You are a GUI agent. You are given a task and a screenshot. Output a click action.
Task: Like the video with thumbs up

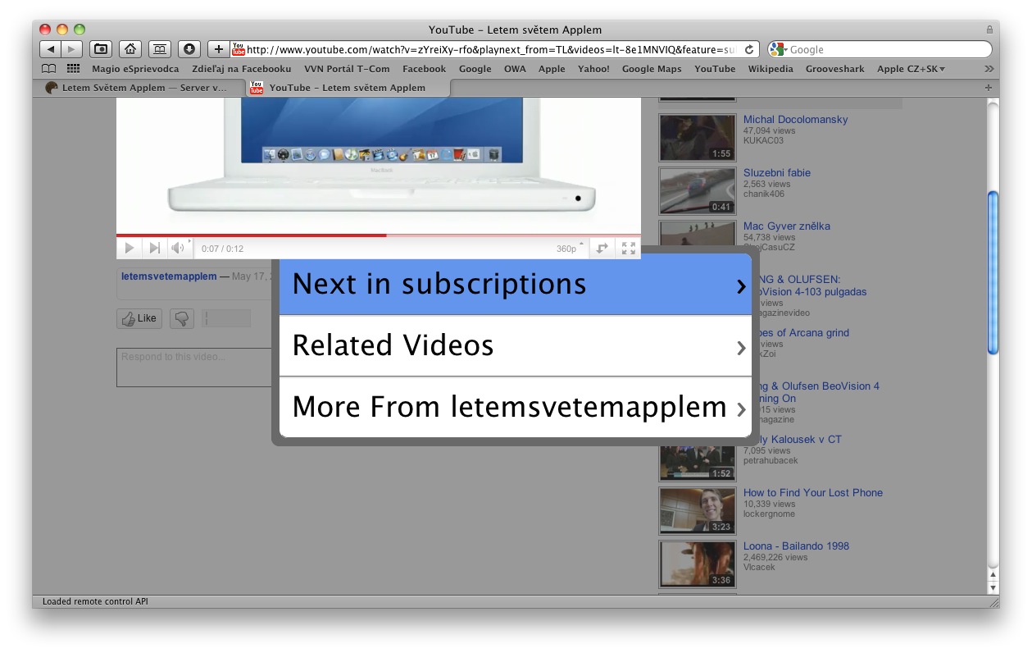tap(139, 318)
